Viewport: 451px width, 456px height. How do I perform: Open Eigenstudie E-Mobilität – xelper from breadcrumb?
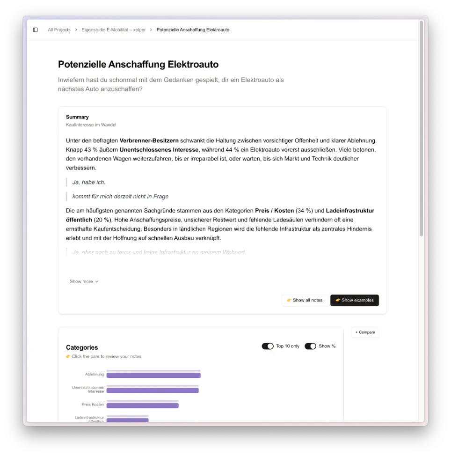click(113, 29)
